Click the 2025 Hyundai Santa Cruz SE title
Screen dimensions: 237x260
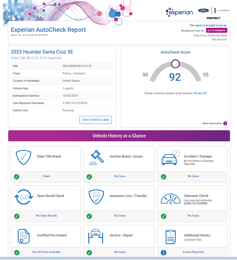pyautogui.click(x=42, y=52)
